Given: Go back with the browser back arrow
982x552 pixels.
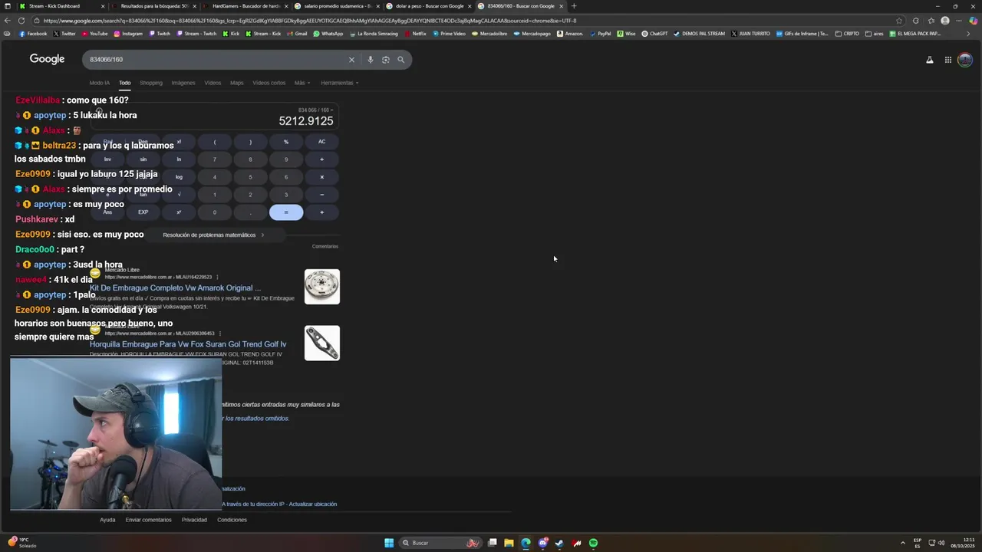Looking at the screenshot, I should (8, 21).
